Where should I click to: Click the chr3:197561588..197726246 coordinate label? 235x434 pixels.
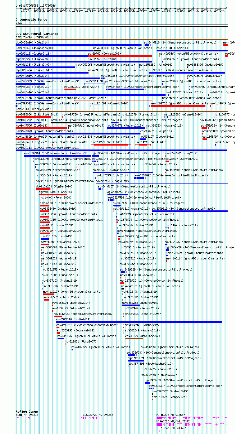pyautogui.click(x=36, y=6)
